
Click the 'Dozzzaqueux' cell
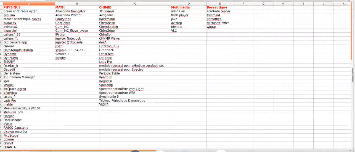(x=135, y=46)
